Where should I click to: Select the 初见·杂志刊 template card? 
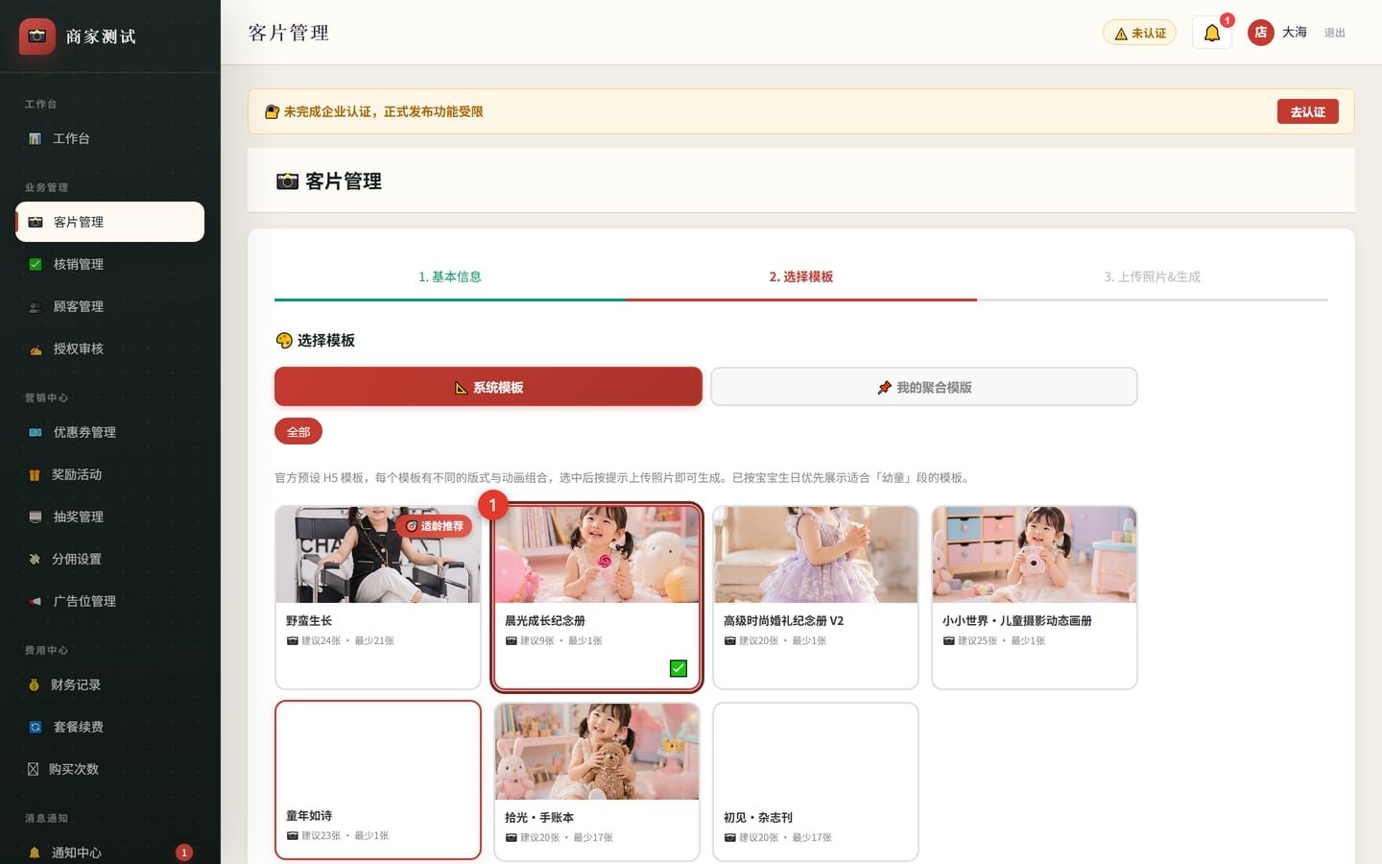coord(816,781)
